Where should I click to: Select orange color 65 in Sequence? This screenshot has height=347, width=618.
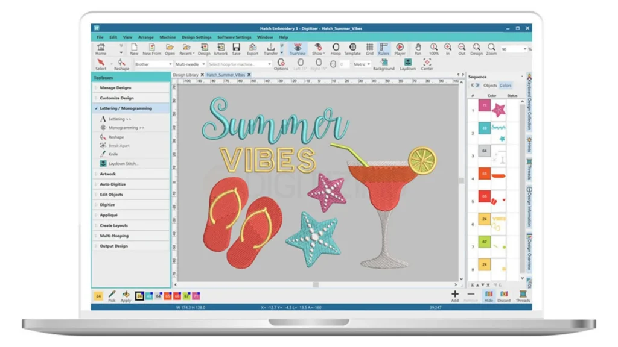point(485,173)
